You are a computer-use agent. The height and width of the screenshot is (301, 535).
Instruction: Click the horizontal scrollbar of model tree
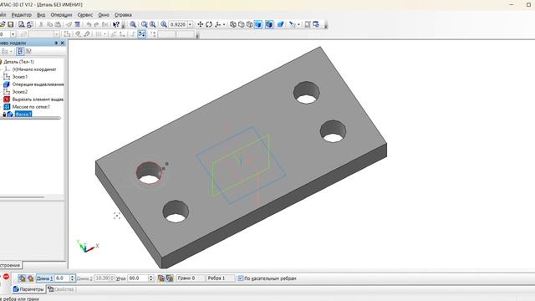click(23, 197)
